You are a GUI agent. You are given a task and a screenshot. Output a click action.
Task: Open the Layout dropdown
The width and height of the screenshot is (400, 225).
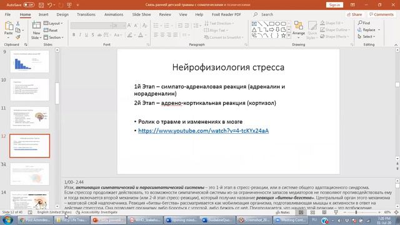[x=53, y=24]
